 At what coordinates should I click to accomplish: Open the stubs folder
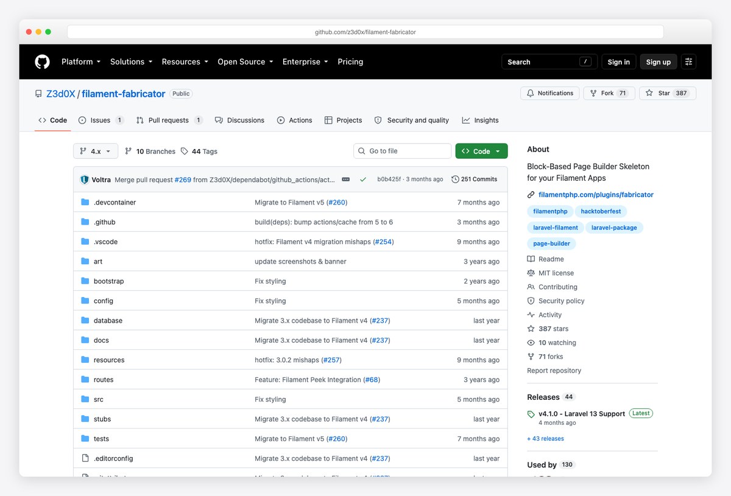(x=102, y=419)
